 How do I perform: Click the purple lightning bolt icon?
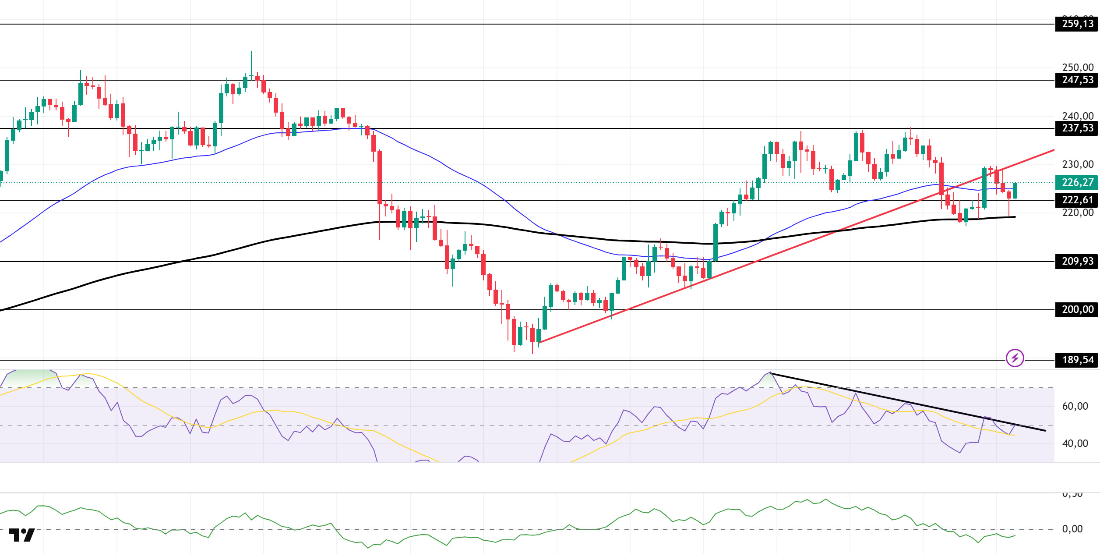pyautogui.click(x=1015, y=358)
